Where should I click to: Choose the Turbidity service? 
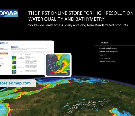103,55
